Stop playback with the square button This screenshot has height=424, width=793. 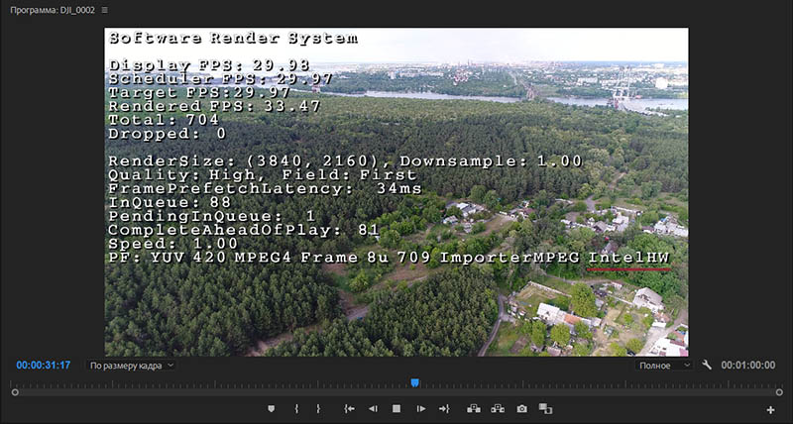click(x=396, y=409)
